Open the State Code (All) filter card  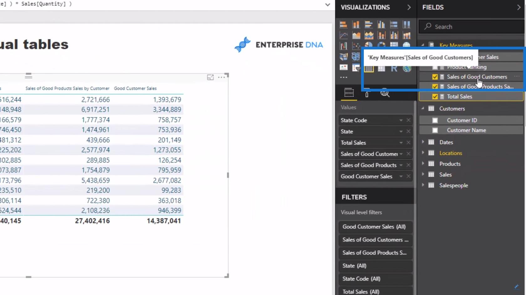(x=375, y=279)
